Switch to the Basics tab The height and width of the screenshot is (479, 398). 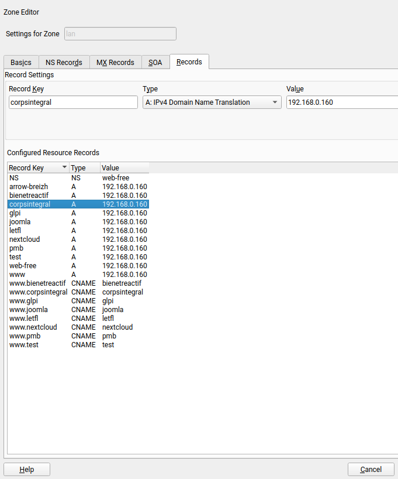21,62
